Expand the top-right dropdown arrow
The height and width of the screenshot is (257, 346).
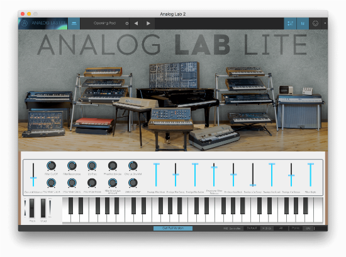point(325,23)
